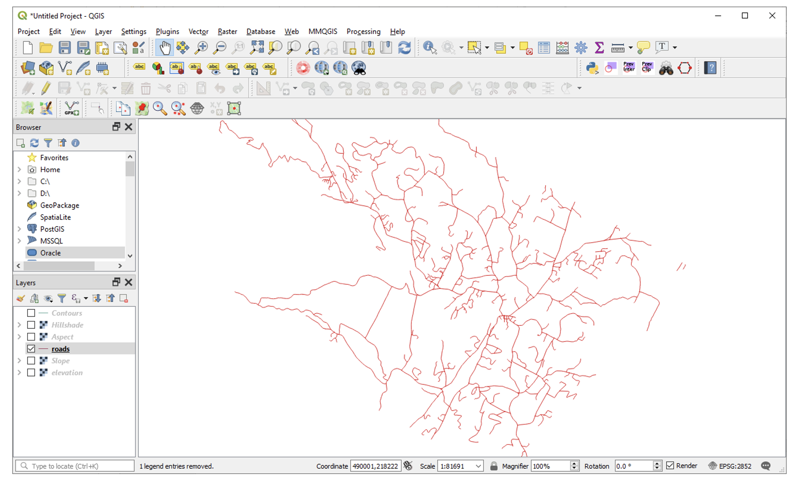Increase Magnifier with the up arrow
The width and height of the screenshot is (801, 490).
coord(574,463)
